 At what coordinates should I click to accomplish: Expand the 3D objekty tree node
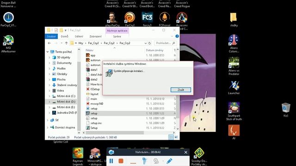49,57
